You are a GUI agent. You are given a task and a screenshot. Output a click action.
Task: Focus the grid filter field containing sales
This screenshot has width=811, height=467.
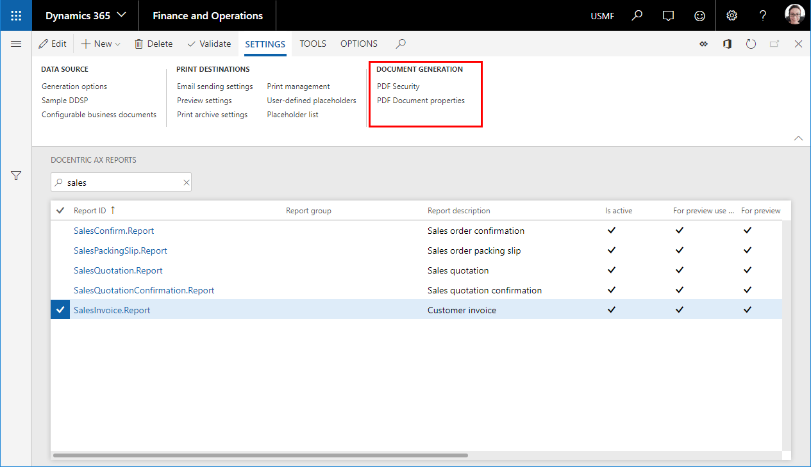coord(121,183)
